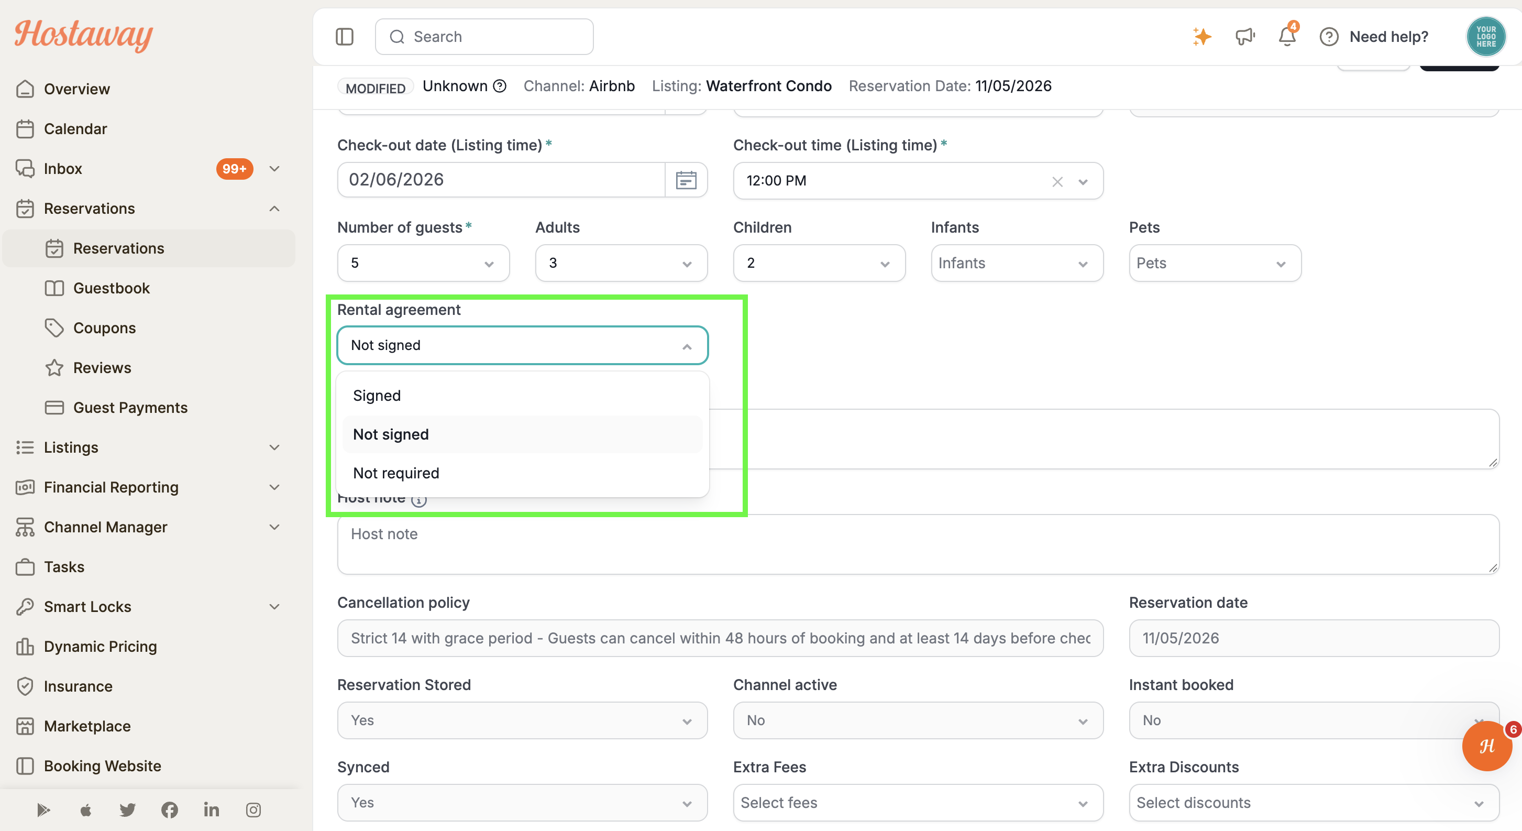Click the Need help? link

pos(1388,37)
